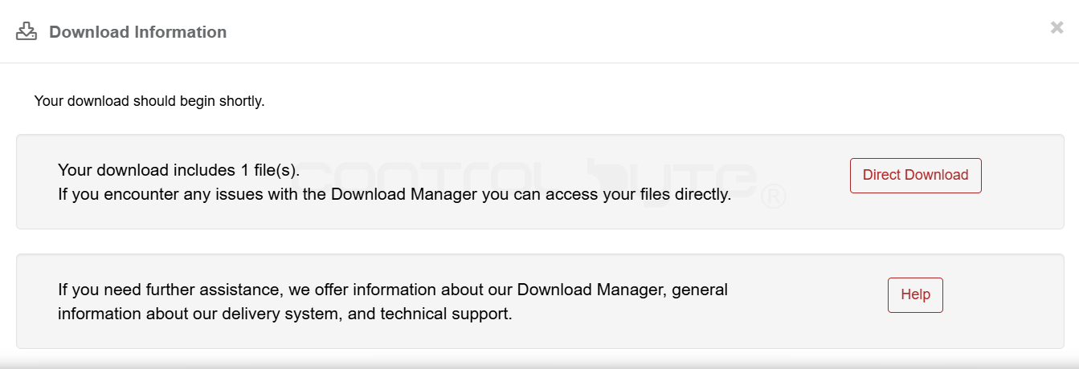Open the Help button
This screenshot has width=1079, height=369.
coord(915,294)
